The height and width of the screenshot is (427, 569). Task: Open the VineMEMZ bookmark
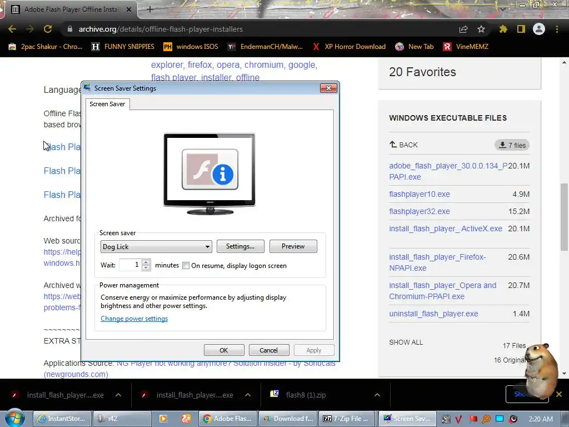pyautogui.click(x=466, y=47)
